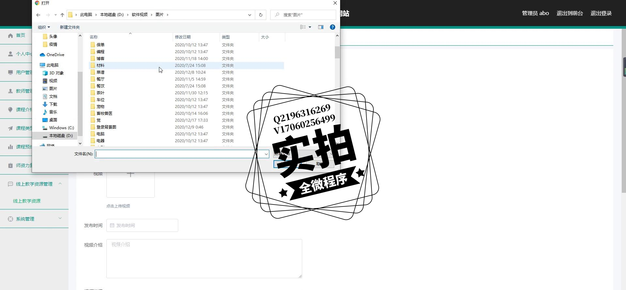Select the 保单 folder
626x290 pixels.
[x=186, y=45]
